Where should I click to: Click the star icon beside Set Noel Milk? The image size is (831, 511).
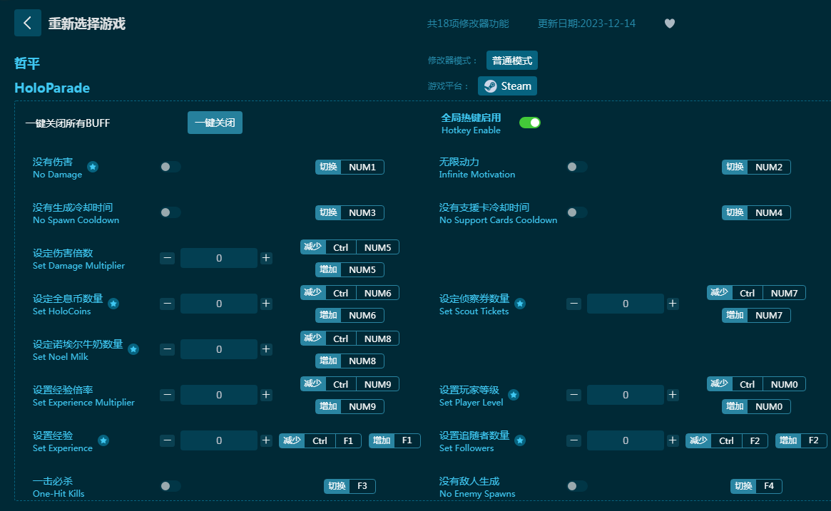point(133,349)
